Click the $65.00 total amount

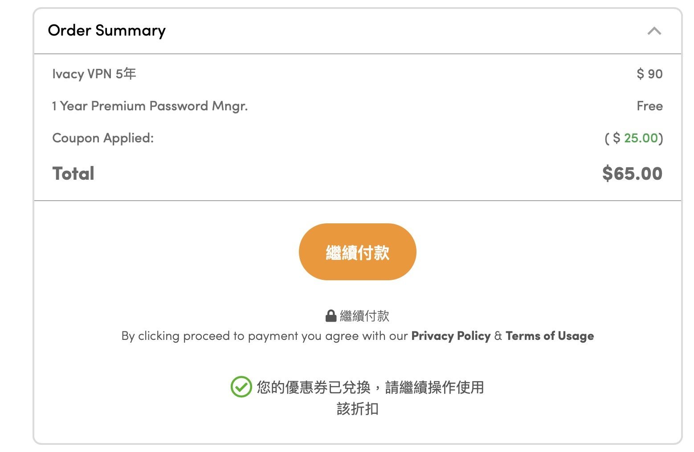tap(632, 174)
